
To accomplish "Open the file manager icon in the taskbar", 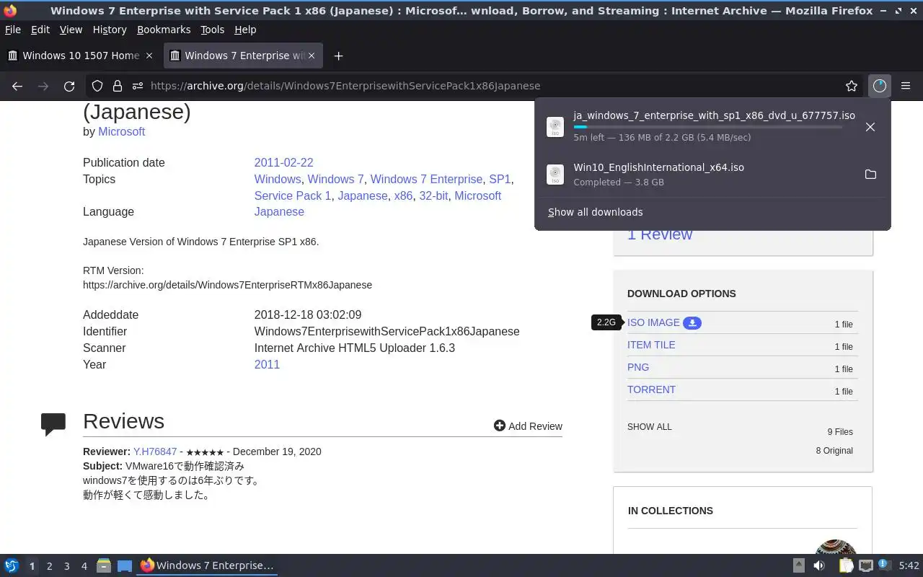I will coord(104,565).
